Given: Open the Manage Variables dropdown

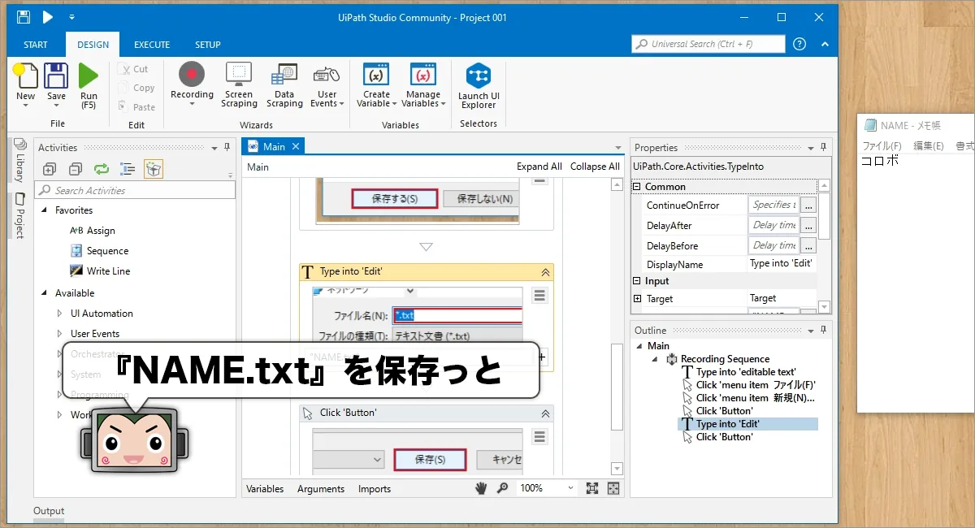Looking at the screenshot, I should pyautogui.click(x=422, y=85).
